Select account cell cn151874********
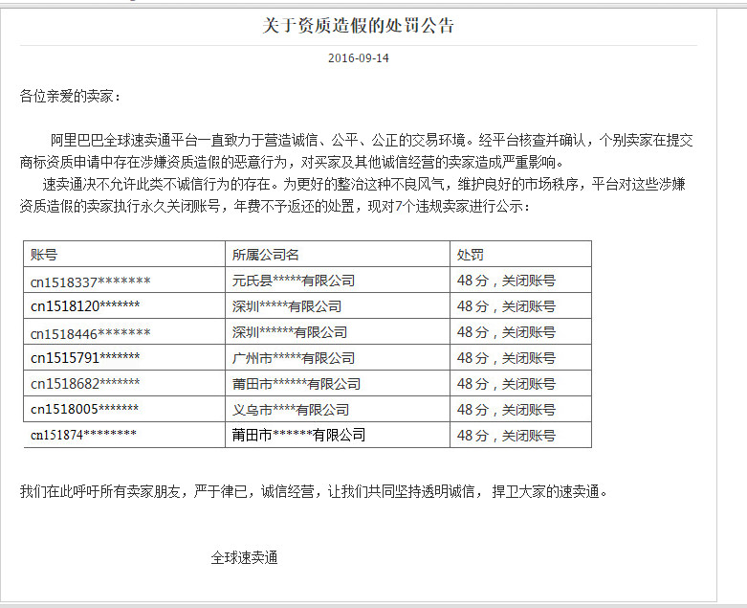Image resolution: width=747 pixels, height=608 pixels. 124,435
